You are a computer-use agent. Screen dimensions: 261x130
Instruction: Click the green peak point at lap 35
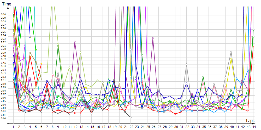click(203, 77)
